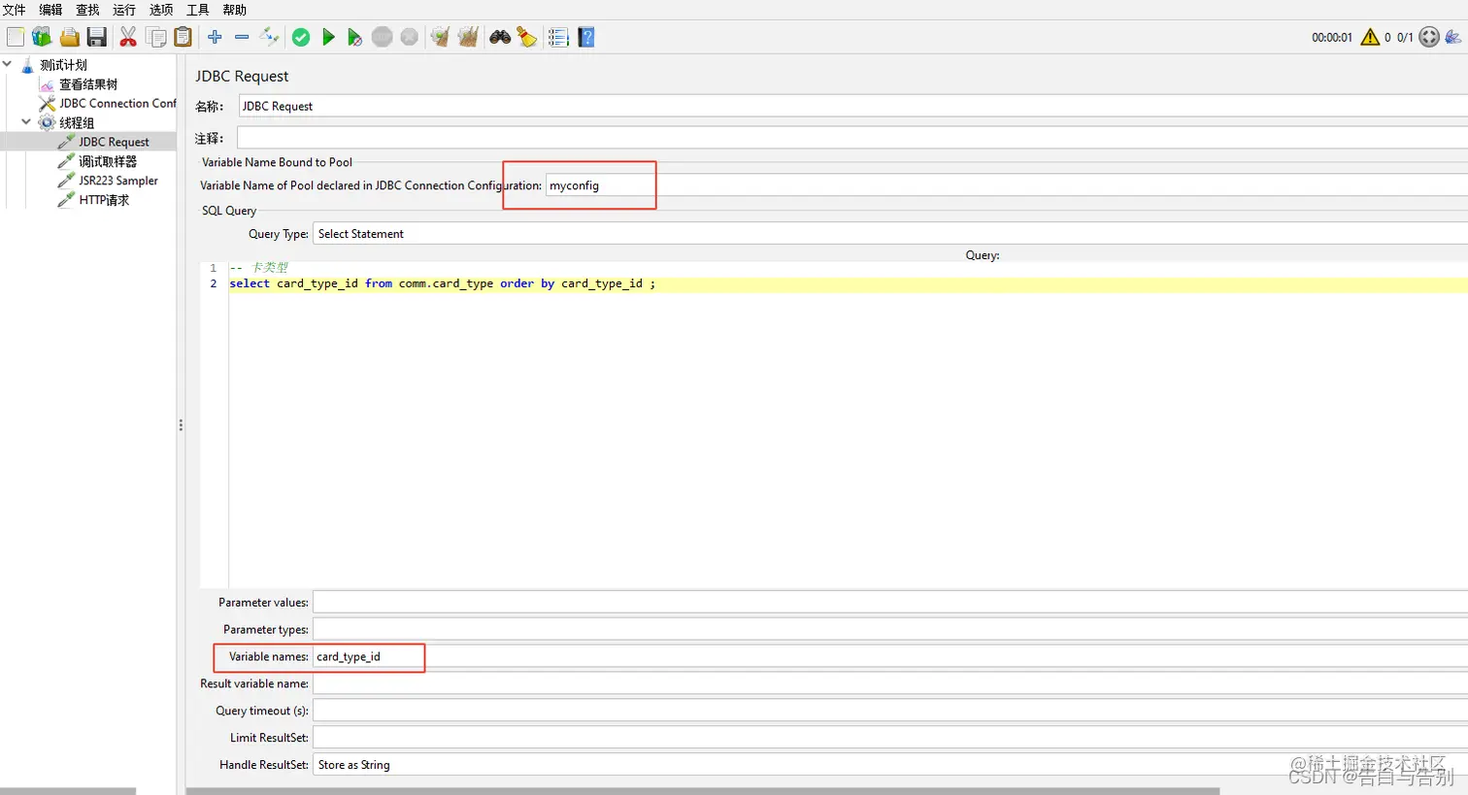Click the Result variable name field

point(890,683)
